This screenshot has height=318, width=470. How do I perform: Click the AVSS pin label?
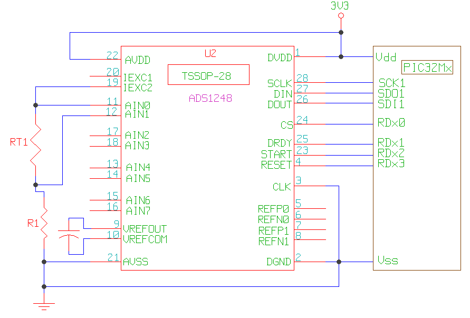[x=136, y=262]
